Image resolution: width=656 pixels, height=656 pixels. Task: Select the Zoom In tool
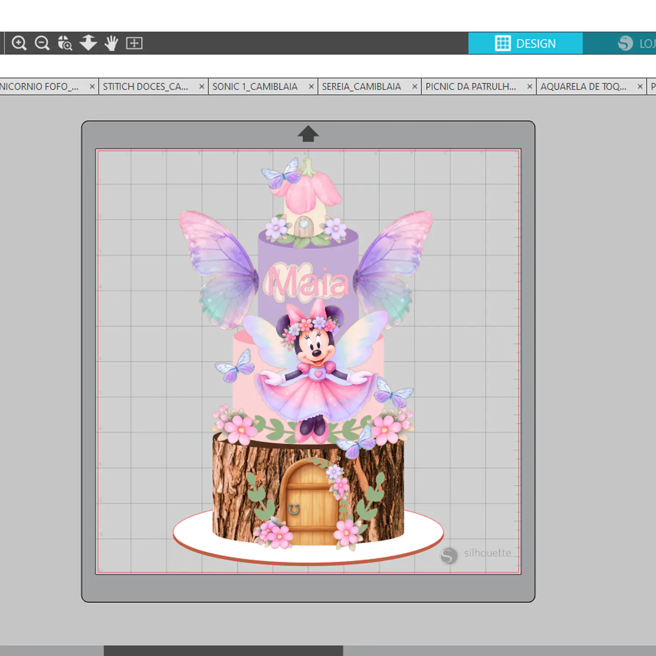(19, 43)
